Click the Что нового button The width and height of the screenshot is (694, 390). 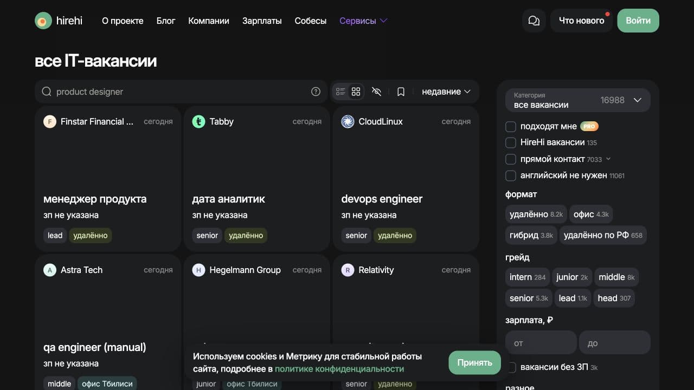581,21
